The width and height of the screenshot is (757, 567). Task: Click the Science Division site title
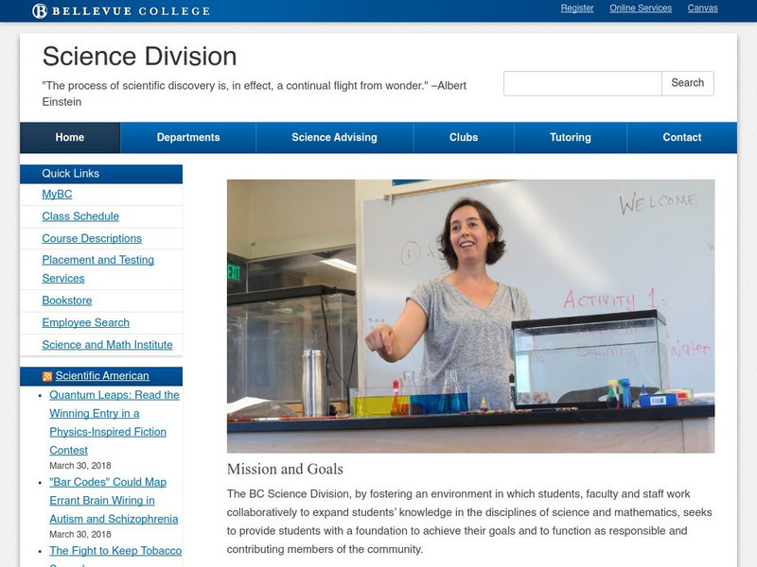tap(139, 56)
